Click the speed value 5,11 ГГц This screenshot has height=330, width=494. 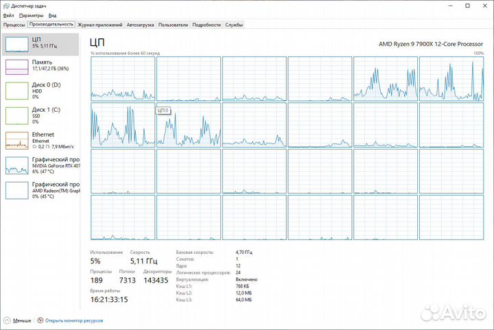pos(143,261)
